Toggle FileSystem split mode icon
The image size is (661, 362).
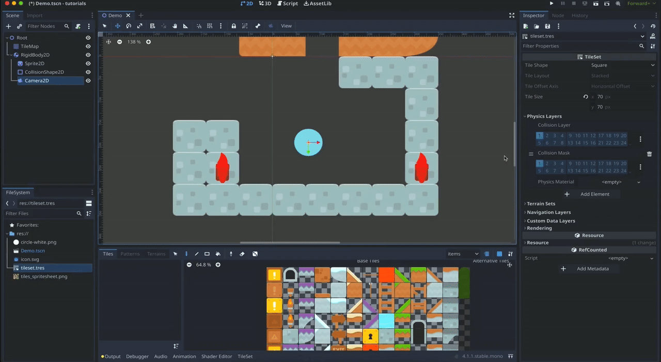[89, 203]
